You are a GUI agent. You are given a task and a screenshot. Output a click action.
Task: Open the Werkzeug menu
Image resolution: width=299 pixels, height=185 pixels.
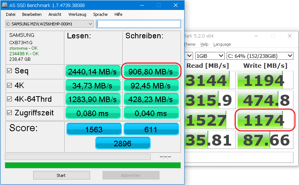click(x=77, y=14)
